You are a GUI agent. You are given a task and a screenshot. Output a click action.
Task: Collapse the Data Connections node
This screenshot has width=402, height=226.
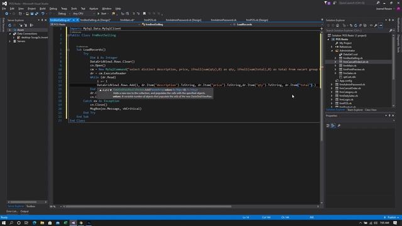point(10,34)
